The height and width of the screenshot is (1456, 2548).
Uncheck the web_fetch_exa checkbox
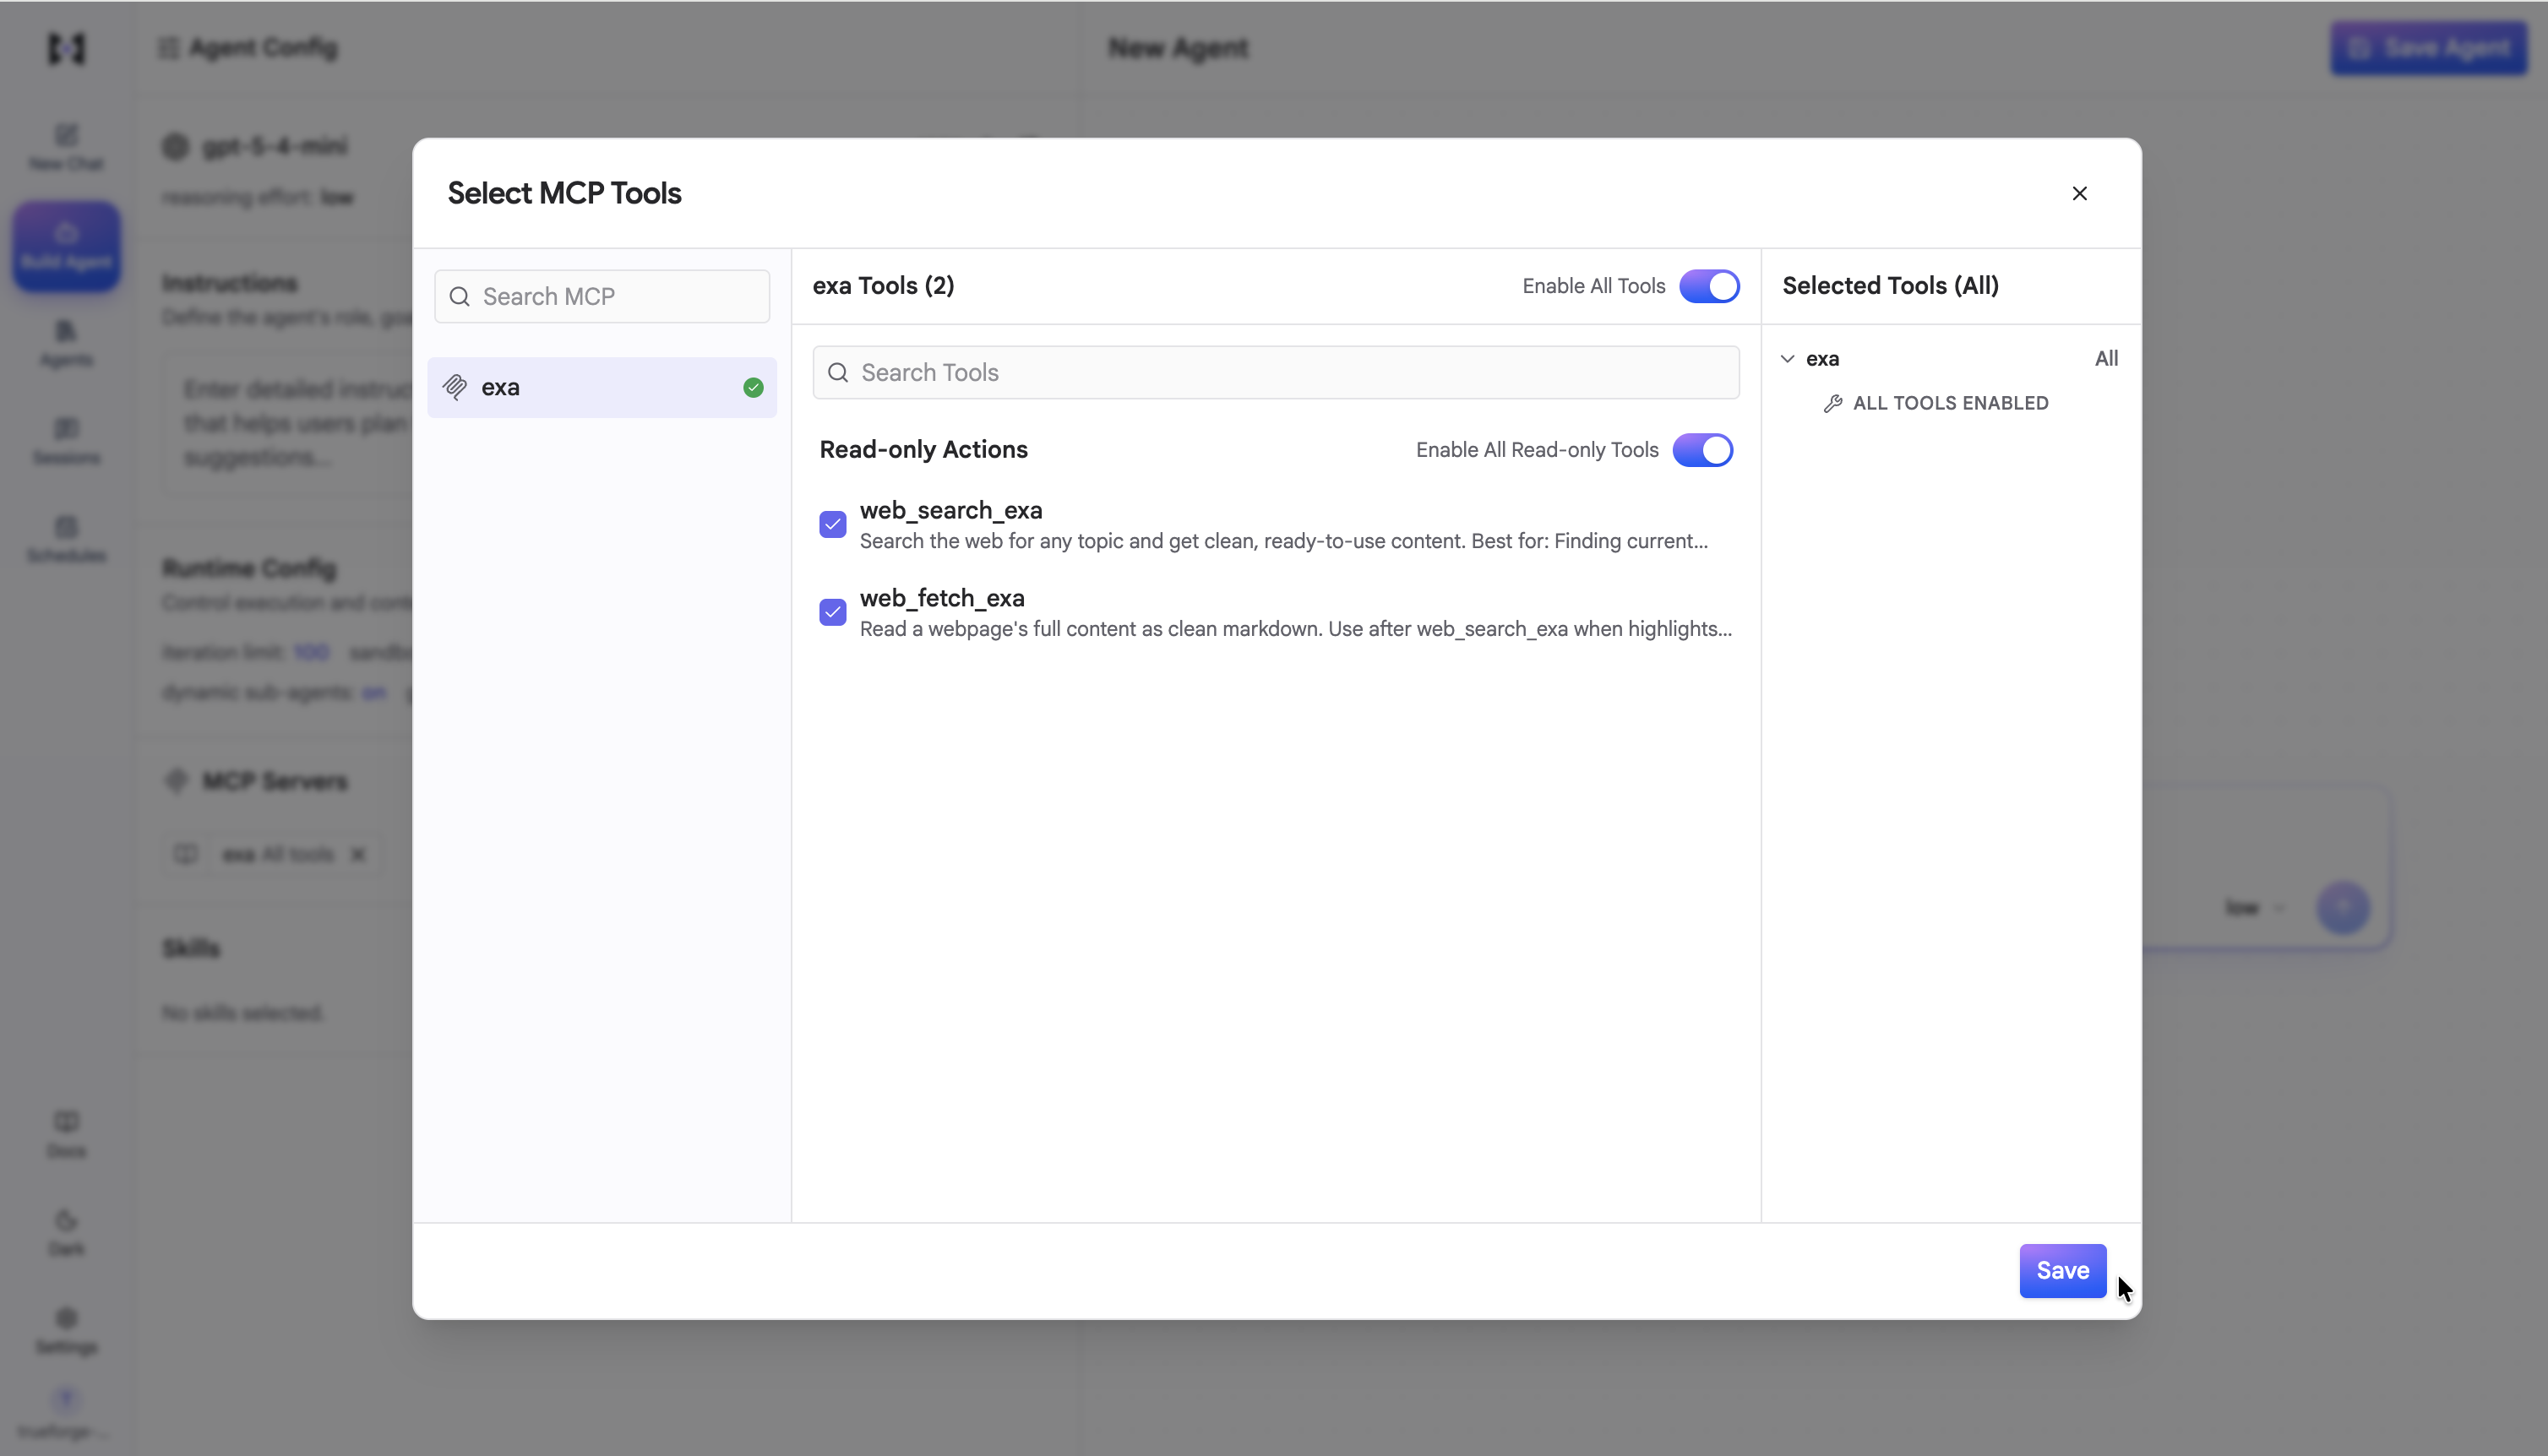click(832, 612)
